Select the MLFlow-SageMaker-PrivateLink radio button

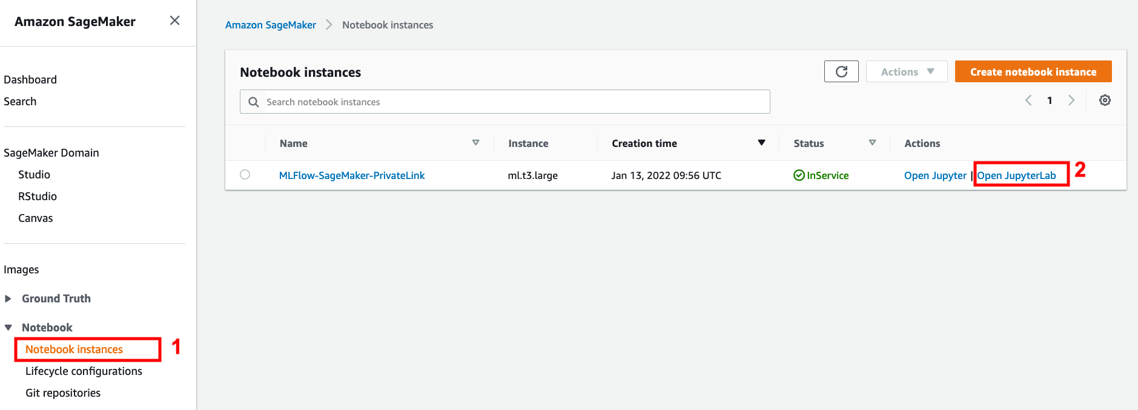(x=245, y=175)
